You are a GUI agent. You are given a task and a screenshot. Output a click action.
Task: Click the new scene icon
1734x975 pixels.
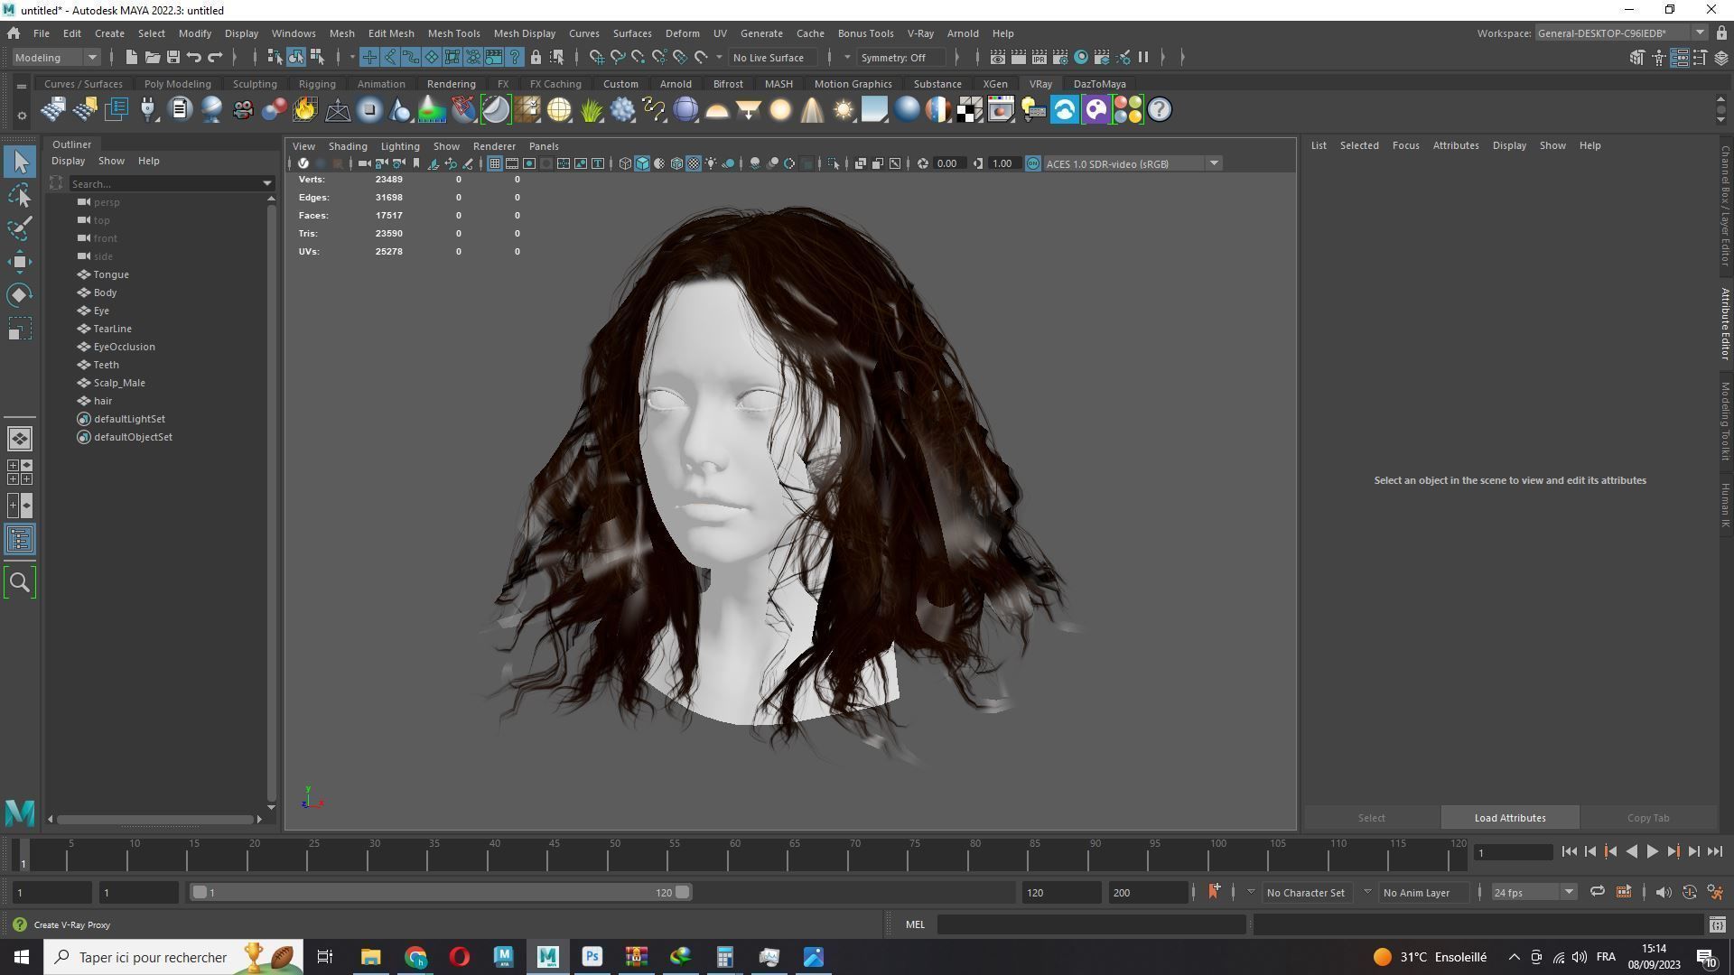pos(131,57)
